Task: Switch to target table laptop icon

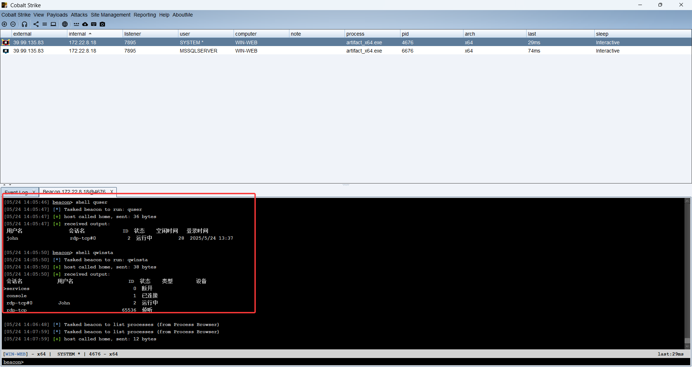Action: click(53, 24)
